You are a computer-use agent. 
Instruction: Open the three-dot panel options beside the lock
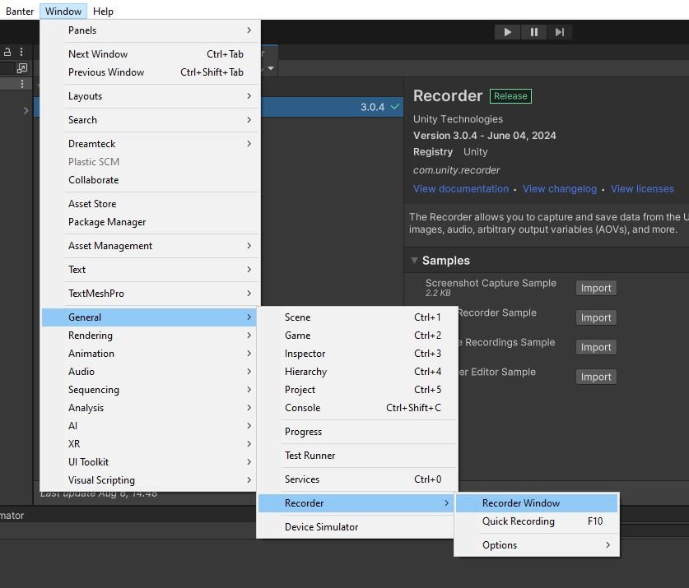coord(21,52)
